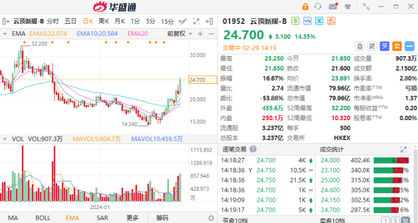Screen dimensions: 418x223
Task: Select the SAR indicator tab
Action: (x=103, y=218)
